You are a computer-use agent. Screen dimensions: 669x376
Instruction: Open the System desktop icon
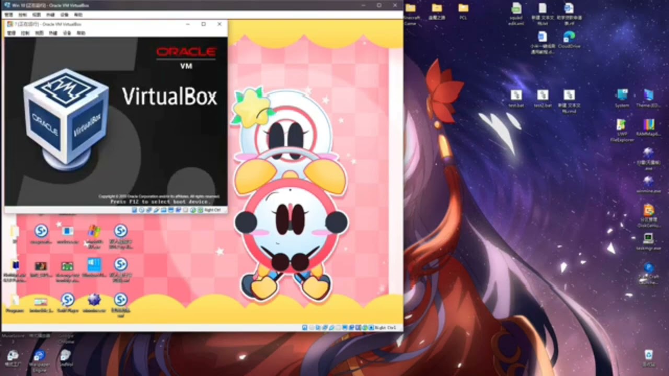pyautogui.click(x=622, y=99)
